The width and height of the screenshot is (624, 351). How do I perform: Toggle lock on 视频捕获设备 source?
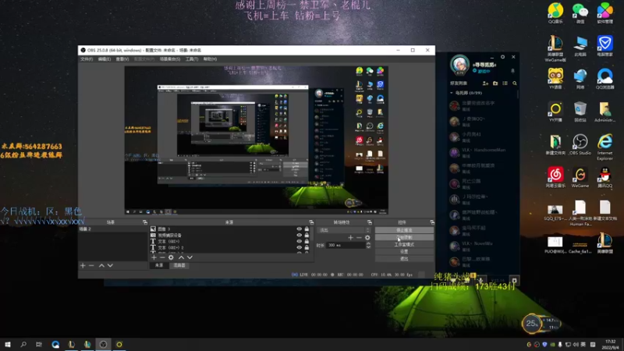(307, 236)
